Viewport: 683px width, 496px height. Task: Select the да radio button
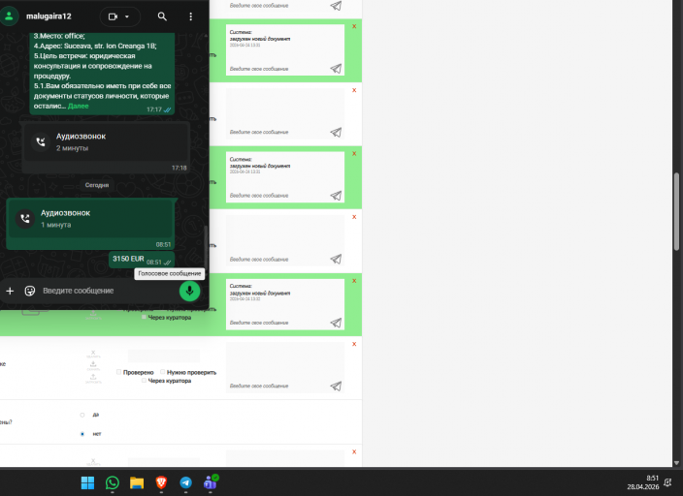tap(82, 415)
